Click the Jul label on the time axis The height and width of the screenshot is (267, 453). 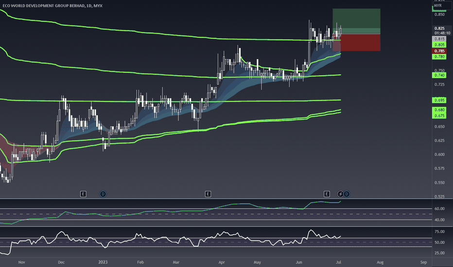339,262
